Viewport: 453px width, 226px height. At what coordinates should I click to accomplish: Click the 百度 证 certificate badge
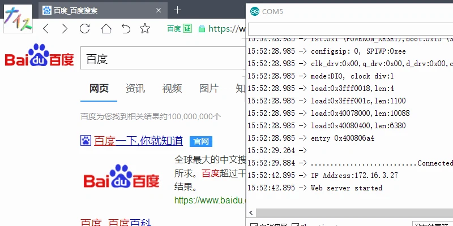(180, 29)
